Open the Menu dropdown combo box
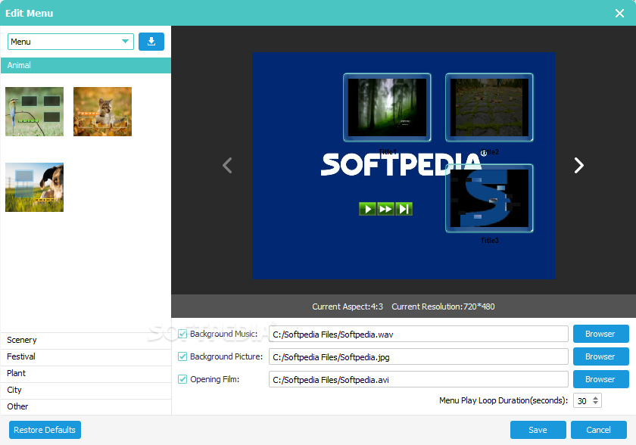The image size is (636, 445). [70, 42]
